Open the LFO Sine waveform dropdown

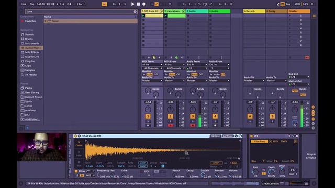point(258,161)
